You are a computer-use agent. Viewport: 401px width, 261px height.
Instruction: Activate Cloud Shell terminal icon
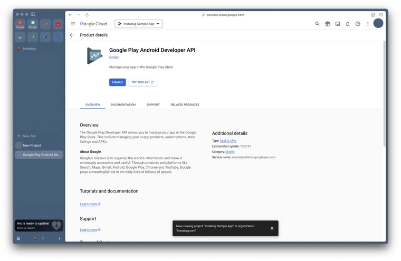tap(338, 24)
